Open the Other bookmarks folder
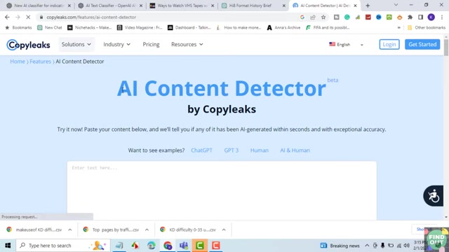The height and width of the screenshot is (252, 449). [x=427, y=28]
